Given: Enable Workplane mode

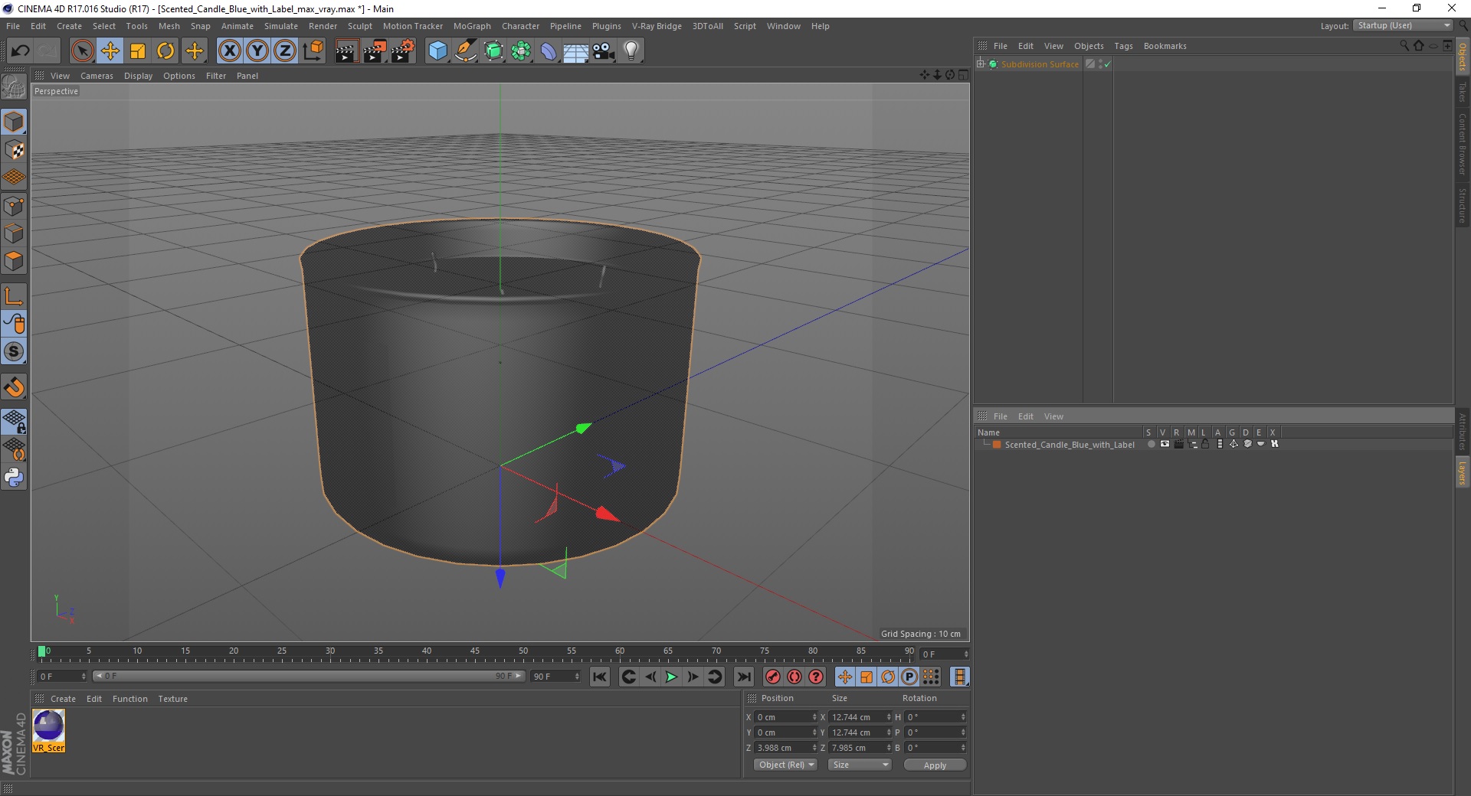Looking at the screenshot, I should coord(14,178).
